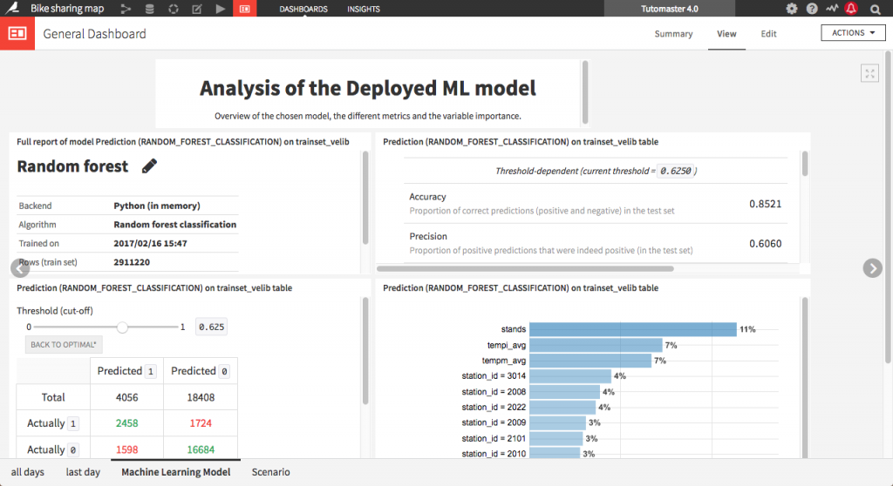Open the INSIGHTS menu item
The width and height of the screenshot is (893, 486).
coord(363,10)
